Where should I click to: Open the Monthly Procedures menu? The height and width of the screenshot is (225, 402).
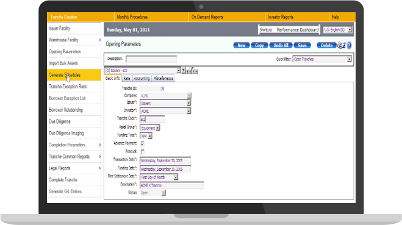tap(132, 17)
